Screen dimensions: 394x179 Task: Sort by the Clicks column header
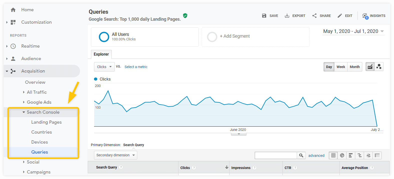pos(185,168)
